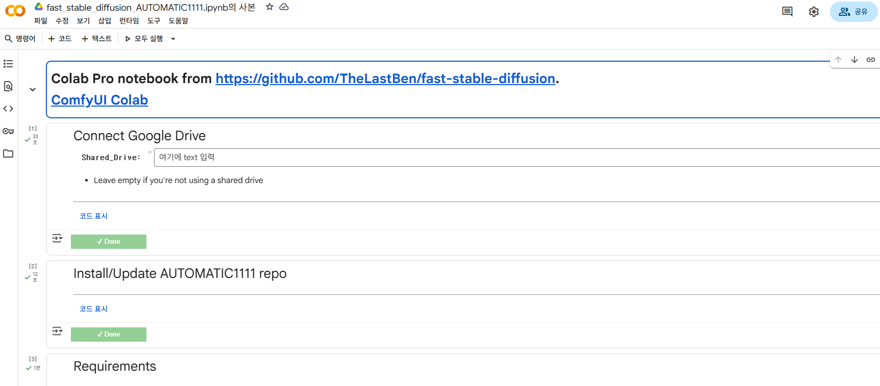Click the Google Drive icon beside filename

tap(39, 7)
